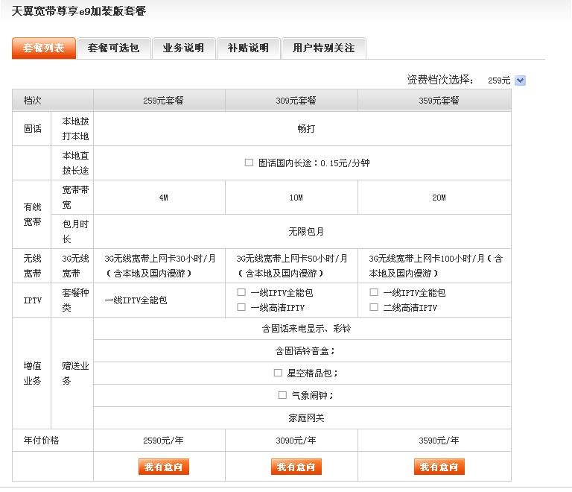
Task: Click the 2590元/年 price
Action: pos(163,441)
